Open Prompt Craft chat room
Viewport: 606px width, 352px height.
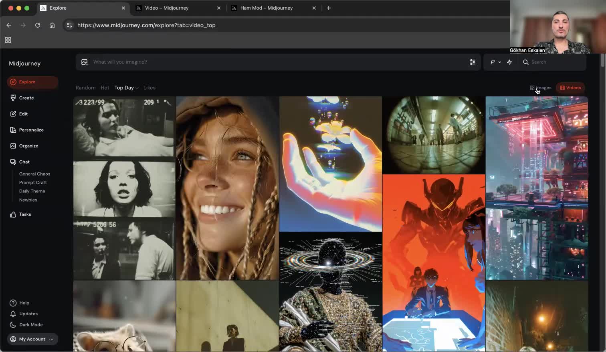(33, 182)
